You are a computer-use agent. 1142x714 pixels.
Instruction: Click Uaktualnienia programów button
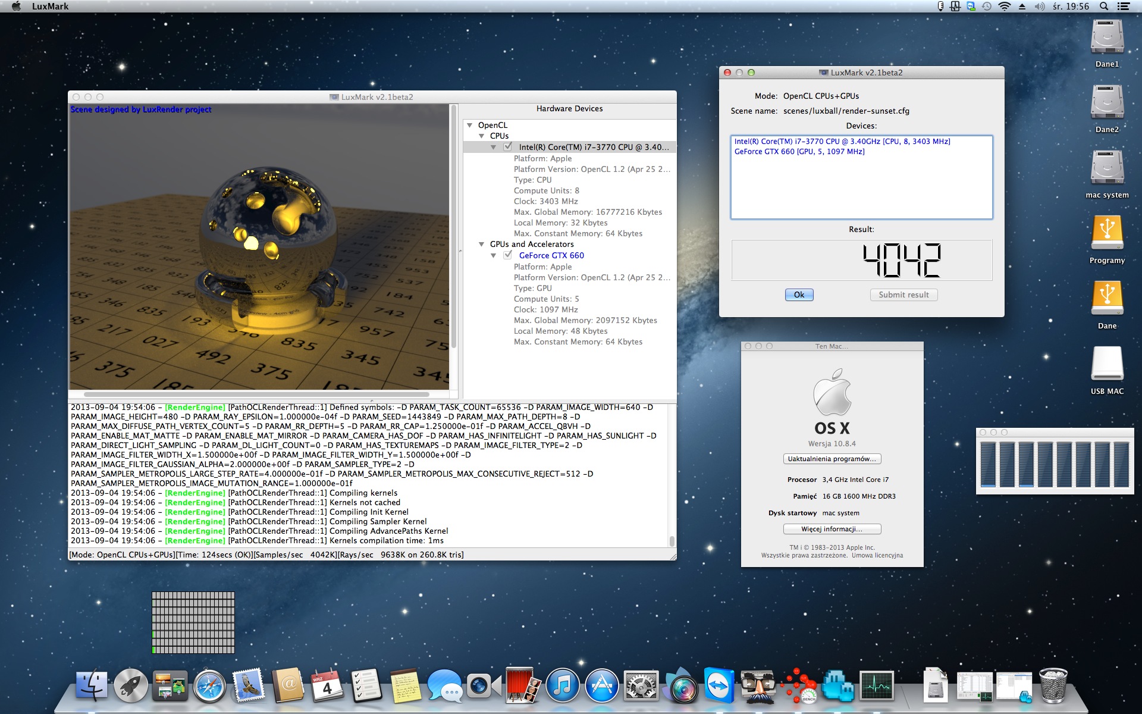click(832, 459)
